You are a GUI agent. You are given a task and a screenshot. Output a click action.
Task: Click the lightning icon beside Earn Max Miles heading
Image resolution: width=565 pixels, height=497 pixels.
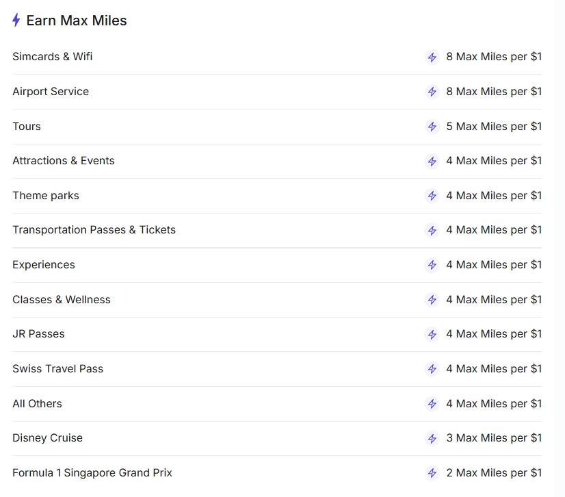pyautogui.click(x=16, y=21)
